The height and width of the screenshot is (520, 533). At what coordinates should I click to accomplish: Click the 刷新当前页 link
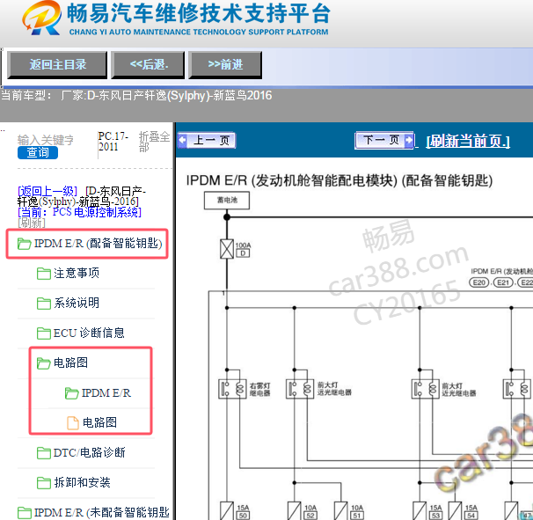[x=468, y=141]
